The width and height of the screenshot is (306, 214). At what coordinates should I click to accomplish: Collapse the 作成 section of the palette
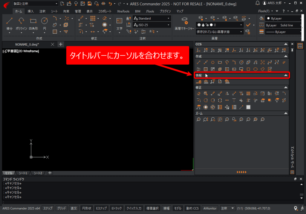pyautogui.click(x=286, y=56)
